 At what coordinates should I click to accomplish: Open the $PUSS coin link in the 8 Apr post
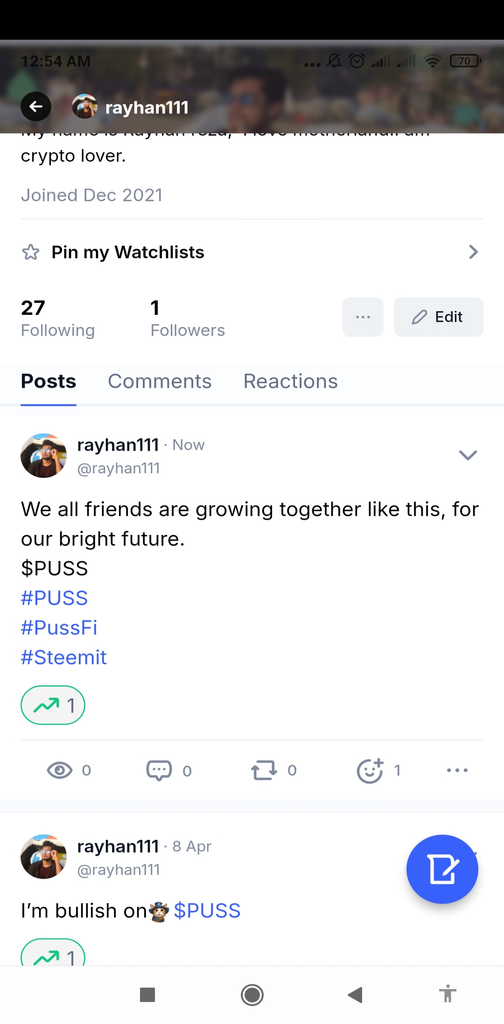point(207,910)
